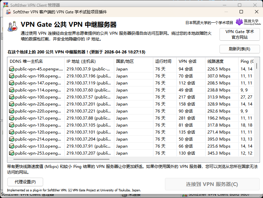The image size is (263, 198).
Task: Click server icon for public-vpn-114 row
Action: coord(12,90)
